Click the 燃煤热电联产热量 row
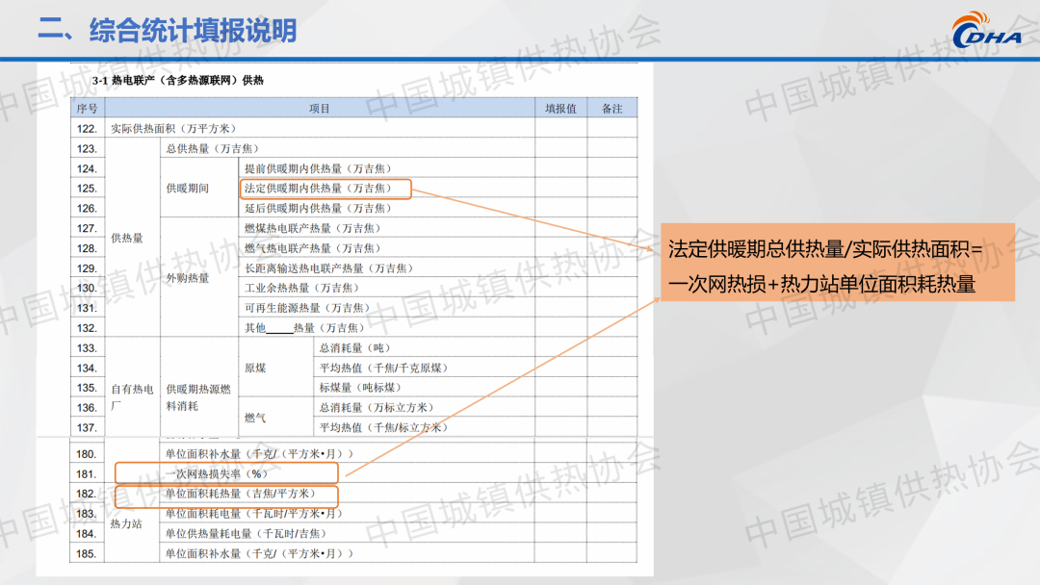Screen dimensions: 1040x585 (x=312, y=228)
